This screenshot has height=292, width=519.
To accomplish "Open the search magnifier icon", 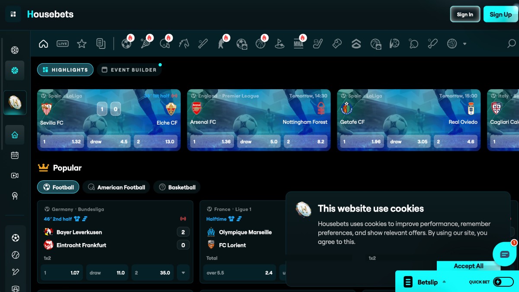I will pyautogui.click(x=512, y=44).
